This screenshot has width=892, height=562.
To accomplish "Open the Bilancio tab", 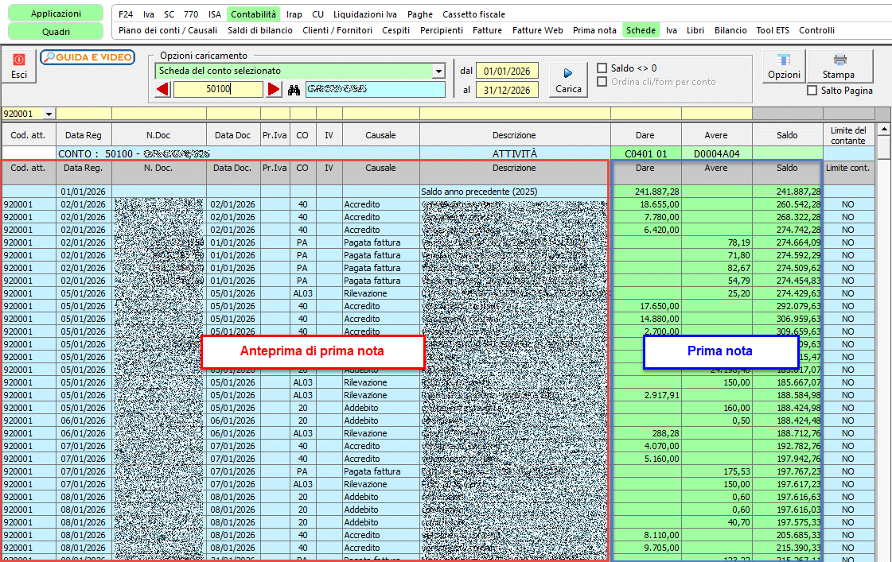I will click(730, 30).
